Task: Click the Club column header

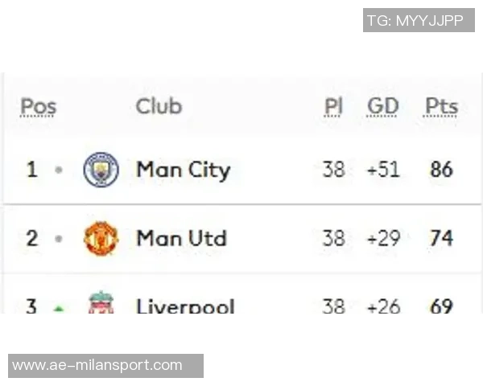Action: click(x=159, y=106)
